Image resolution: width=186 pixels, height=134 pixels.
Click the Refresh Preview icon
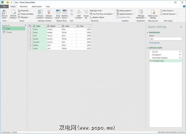pyautogui.click(x=13, y=12)
